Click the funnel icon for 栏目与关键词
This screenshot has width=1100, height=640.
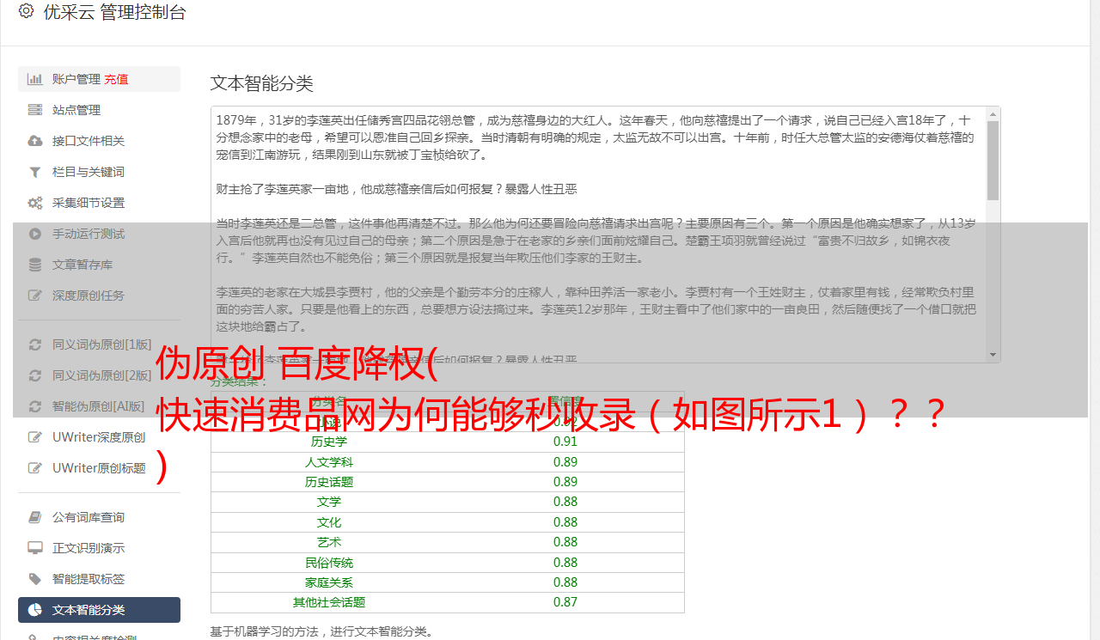pos(35,172)
